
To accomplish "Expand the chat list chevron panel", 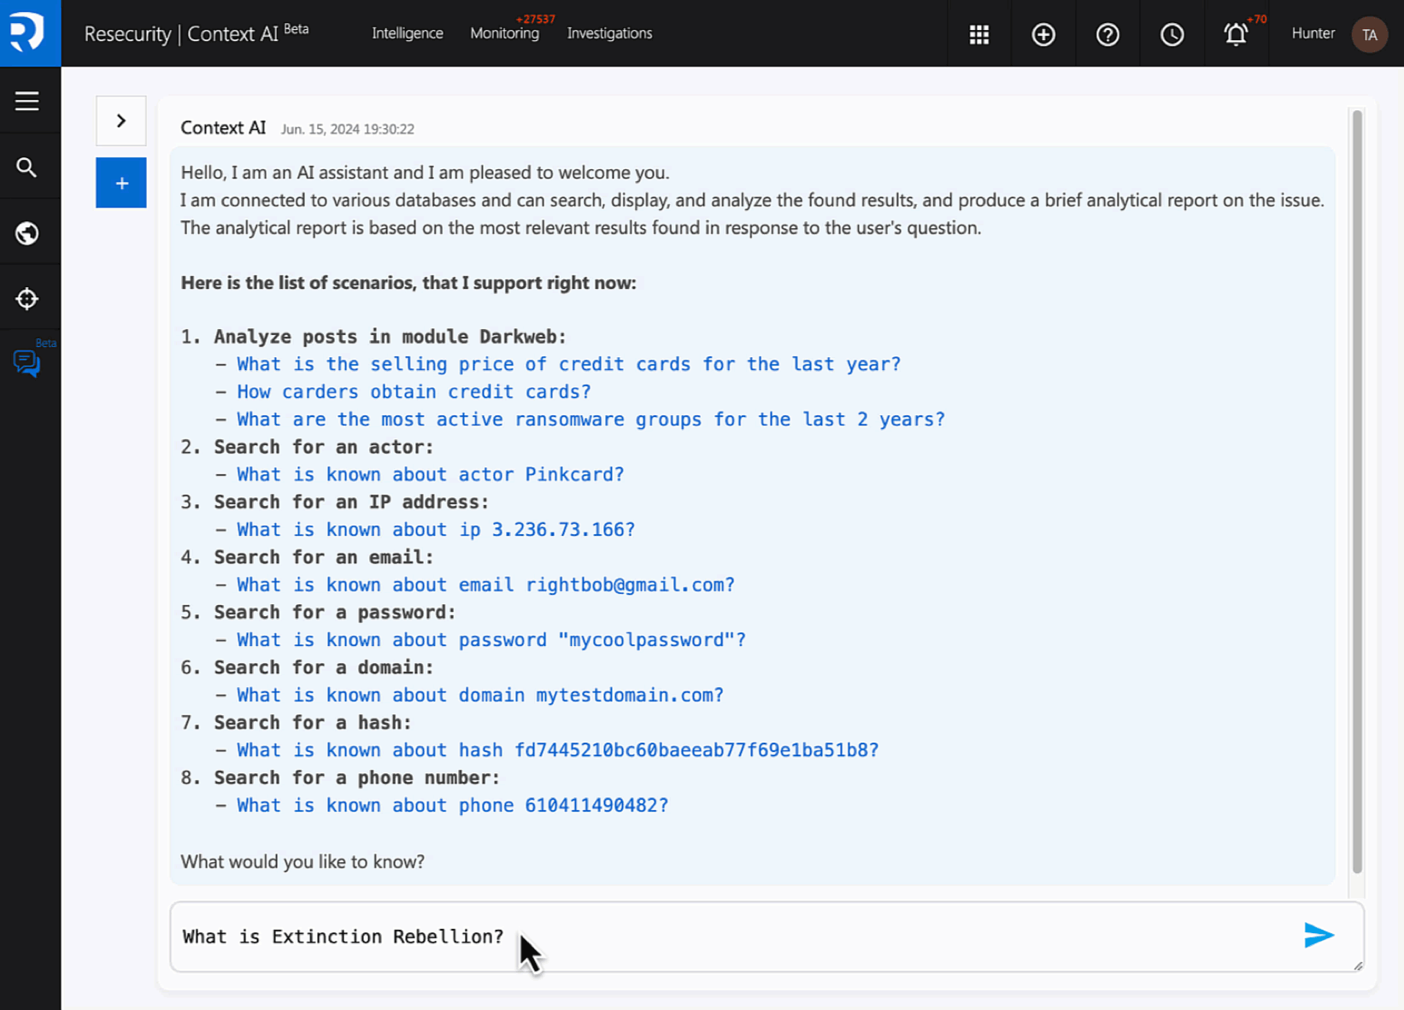I will click(x=121, y=120).
